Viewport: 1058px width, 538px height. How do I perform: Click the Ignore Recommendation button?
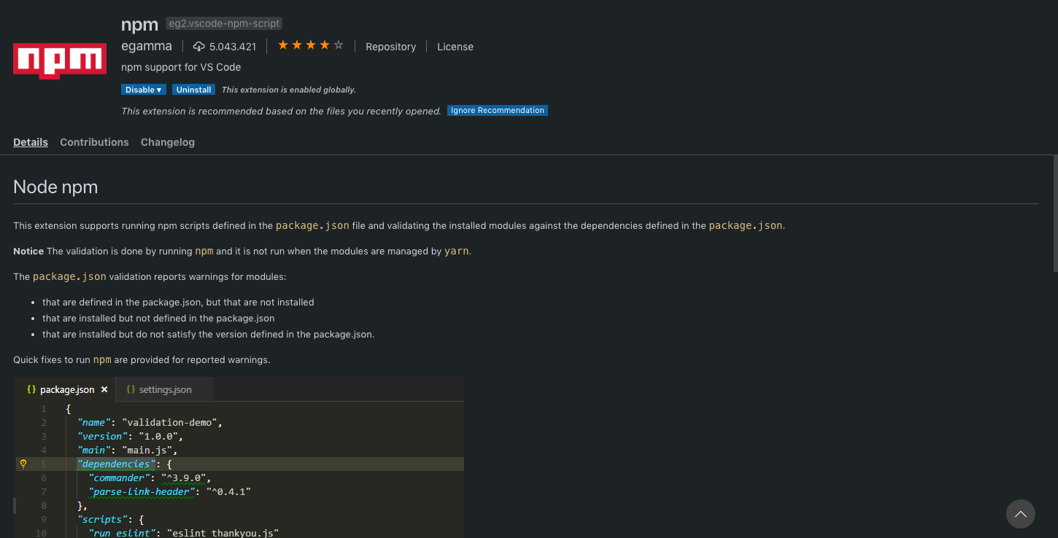coord(497,110)
